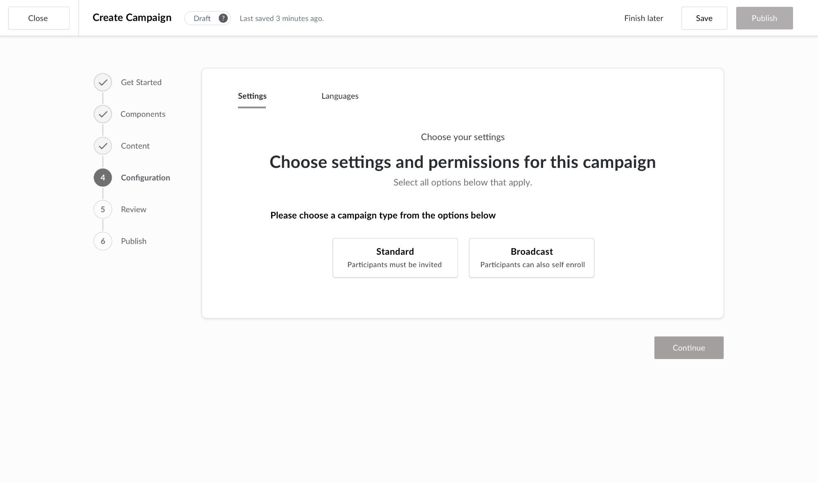818x482 pixels.
Task: Click the Publish button in header
Action: click(764, 18)
